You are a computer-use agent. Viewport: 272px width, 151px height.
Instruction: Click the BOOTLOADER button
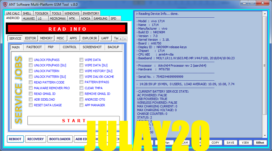pyautogui.click(x=60, y=139)
